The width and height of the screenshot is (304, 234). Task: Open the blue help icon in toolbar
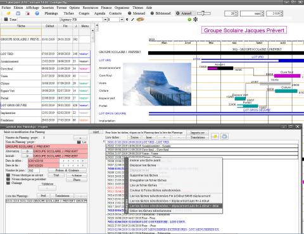(x=37, y=13)
